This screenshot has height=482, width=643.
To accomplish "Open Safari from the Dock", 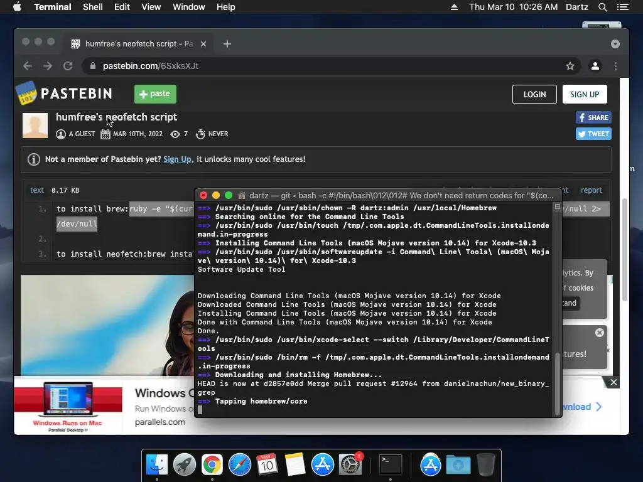I will (x=239, y=464).
